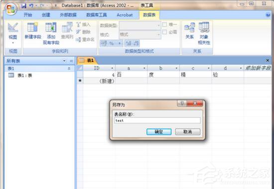Screen dimensions: 274x189
Task: Open the column d header dropdown
Action: coord(241,68)
